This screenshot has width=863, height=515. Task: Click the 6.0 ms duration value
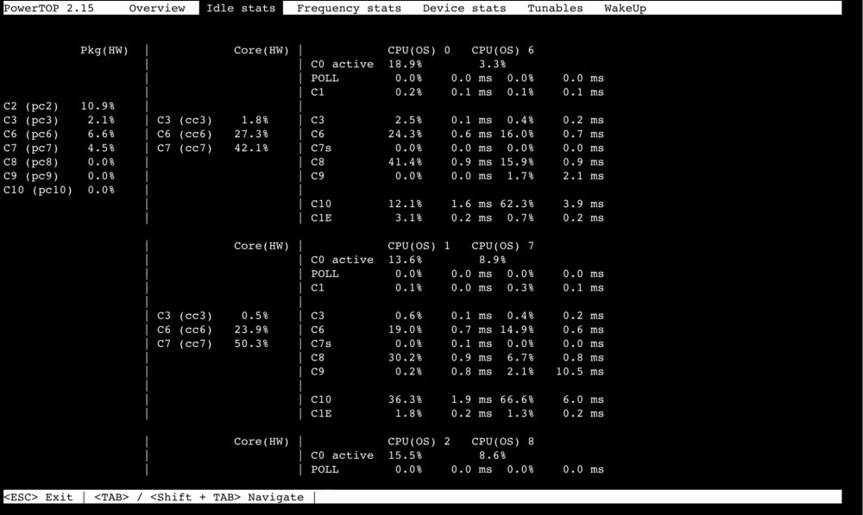(583, 399)
